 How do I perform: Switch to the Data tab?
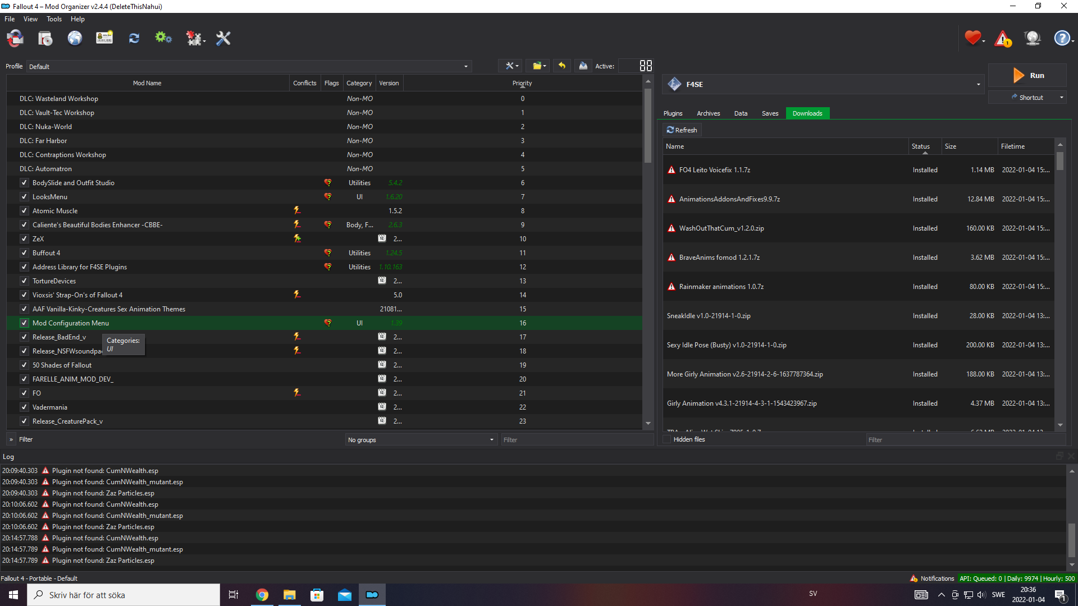point(741,113)
